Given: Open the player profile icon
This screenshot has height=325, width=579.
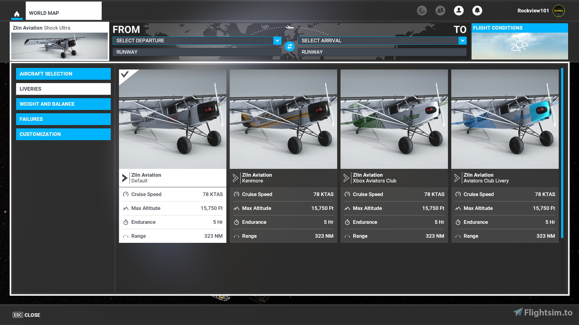Looking at the screenshot, I should [x=459, y=10].
